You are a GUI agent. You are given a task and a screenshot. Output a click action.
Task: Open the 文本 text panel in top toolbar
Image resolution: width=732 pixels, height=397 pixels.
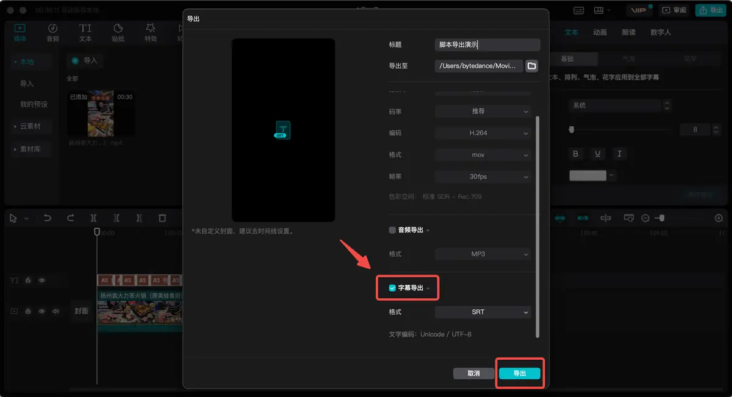(85, 32)
